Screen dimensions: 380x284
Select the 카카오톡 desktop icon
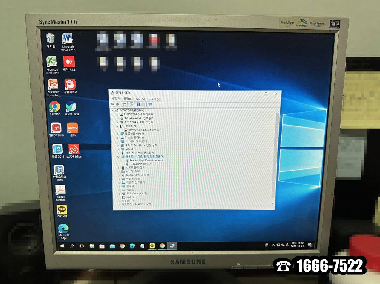click(x=62, y=211)
